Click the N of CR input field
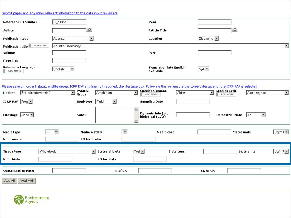 pyautogui.click(x=155, y=170)
